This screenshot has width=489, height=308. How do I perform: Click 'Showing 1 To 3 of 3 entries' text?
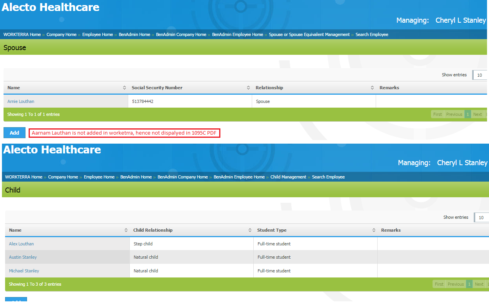(x=35, y=284)
